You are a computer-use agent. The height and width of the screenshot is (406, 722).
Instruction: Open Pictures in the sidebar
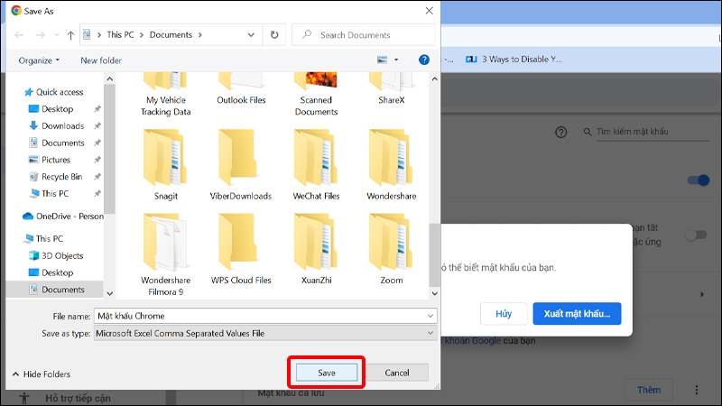[50, 160]
